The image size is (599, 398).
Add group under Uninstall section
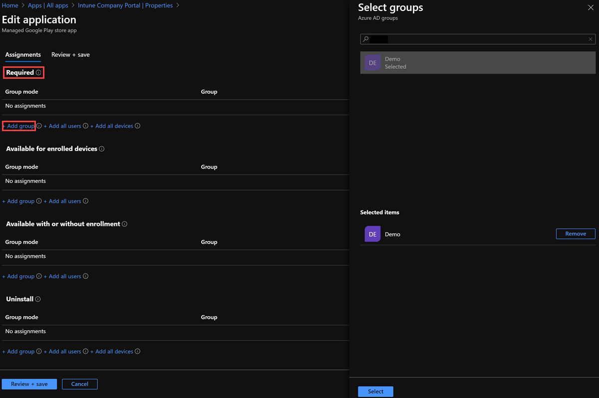tap(18, 352)
